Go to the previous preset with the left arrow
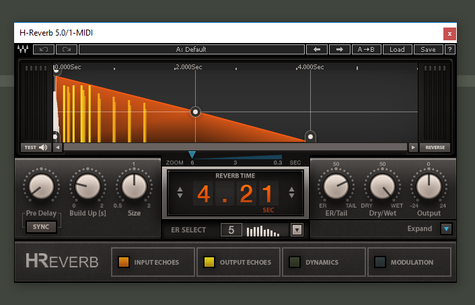 (317, 49)
